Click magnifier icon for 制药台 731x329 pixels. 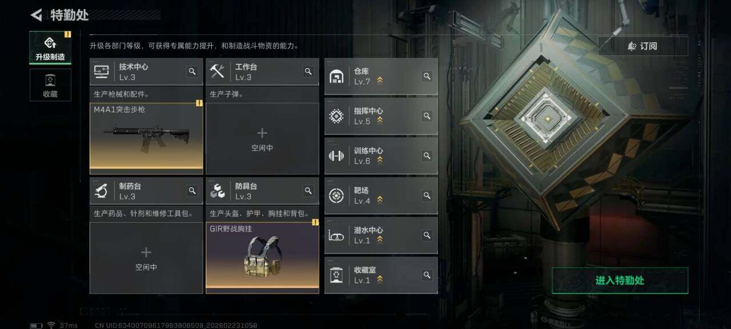pyautogui.click(x=192, y=191)
